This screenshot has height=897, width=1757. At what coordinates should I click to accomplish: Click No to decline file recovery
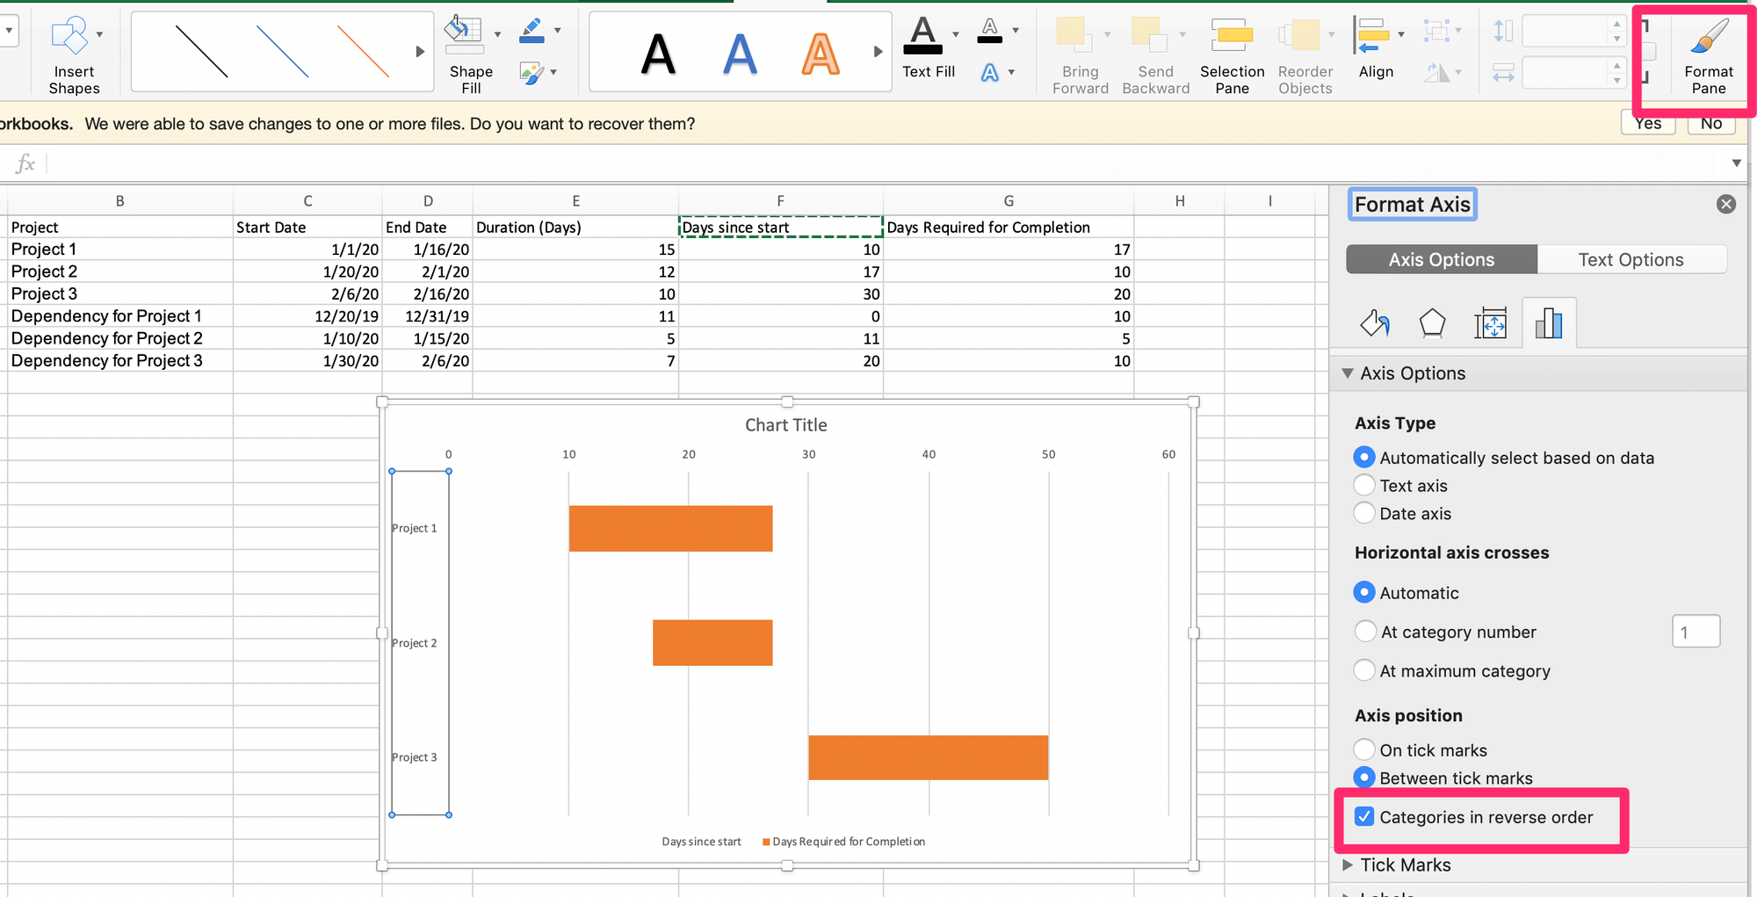[x=1710, y=124]
